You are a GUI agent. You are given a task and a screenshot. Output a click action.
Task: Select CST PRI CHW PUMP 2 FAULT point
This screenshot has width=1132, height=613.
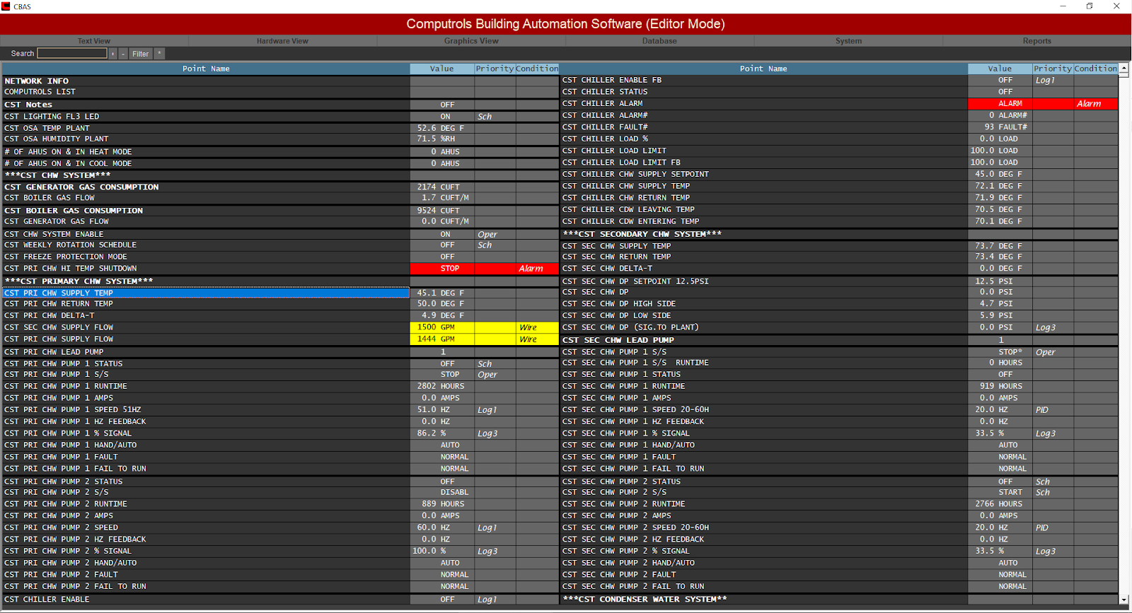(206, 575)
